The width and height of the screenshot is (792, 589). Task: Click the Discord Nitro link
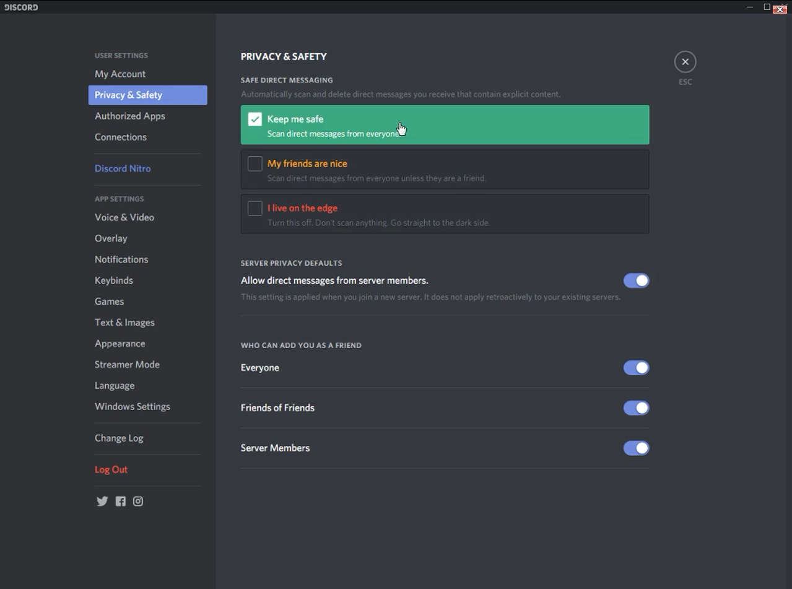[x=123, y=168]
